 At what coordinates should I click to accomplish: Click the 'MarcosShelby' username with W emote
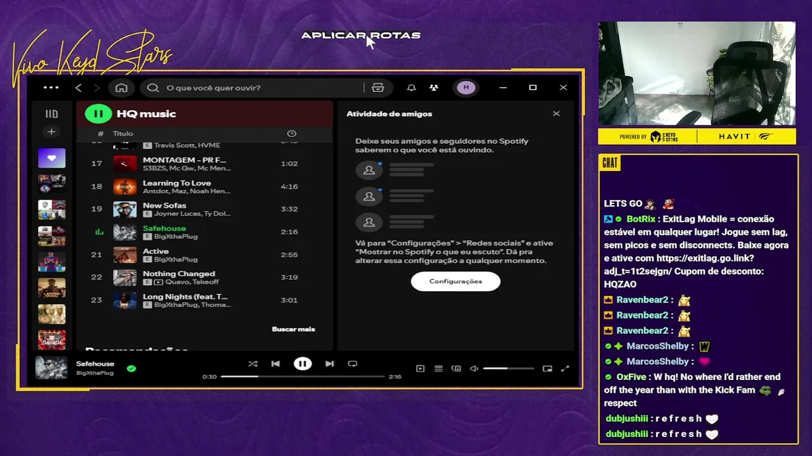[657, 346]
